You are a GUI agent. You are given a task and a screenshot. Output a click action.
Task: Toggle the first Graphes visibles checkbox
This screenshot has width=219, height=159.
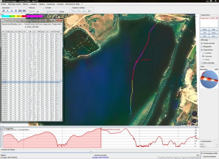[73, 11]
